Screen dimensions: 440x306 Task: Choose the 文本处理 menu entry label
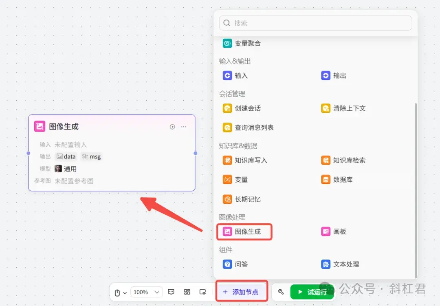click(x=346, y=264)
